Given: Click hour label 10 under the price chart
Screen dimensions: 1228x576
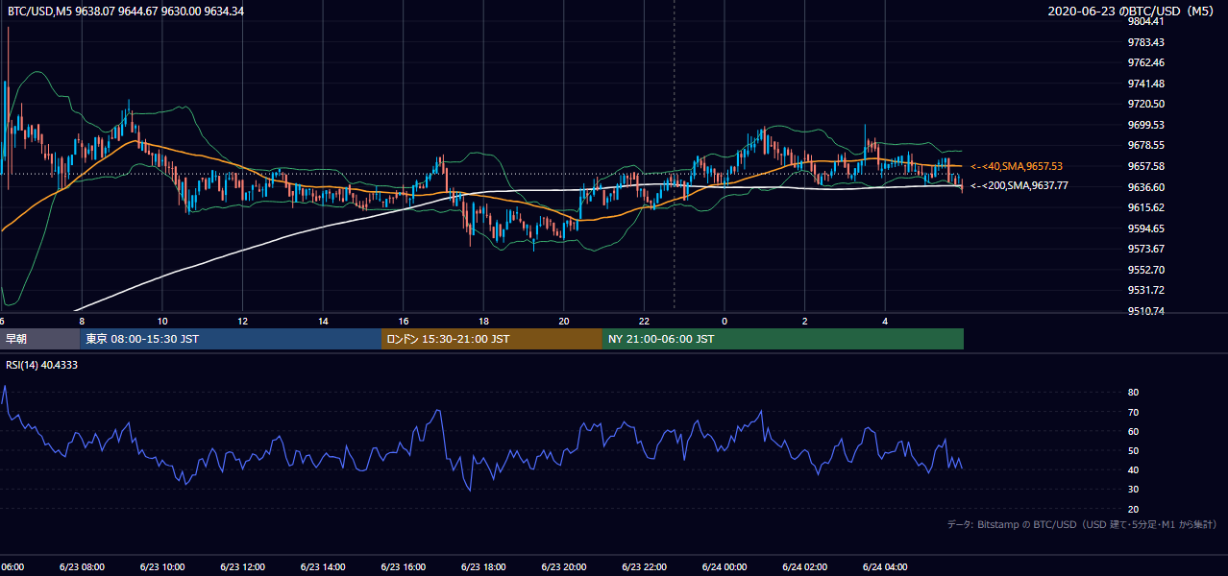Looking at the screenshot, I should (162, 321).
